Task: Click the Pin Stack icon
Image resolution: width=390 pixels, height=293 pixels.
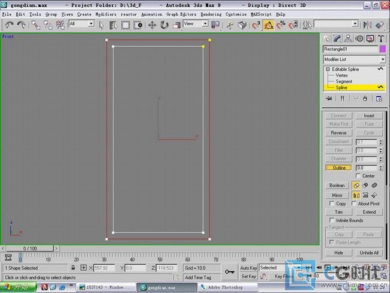Action: click(329, 98)
